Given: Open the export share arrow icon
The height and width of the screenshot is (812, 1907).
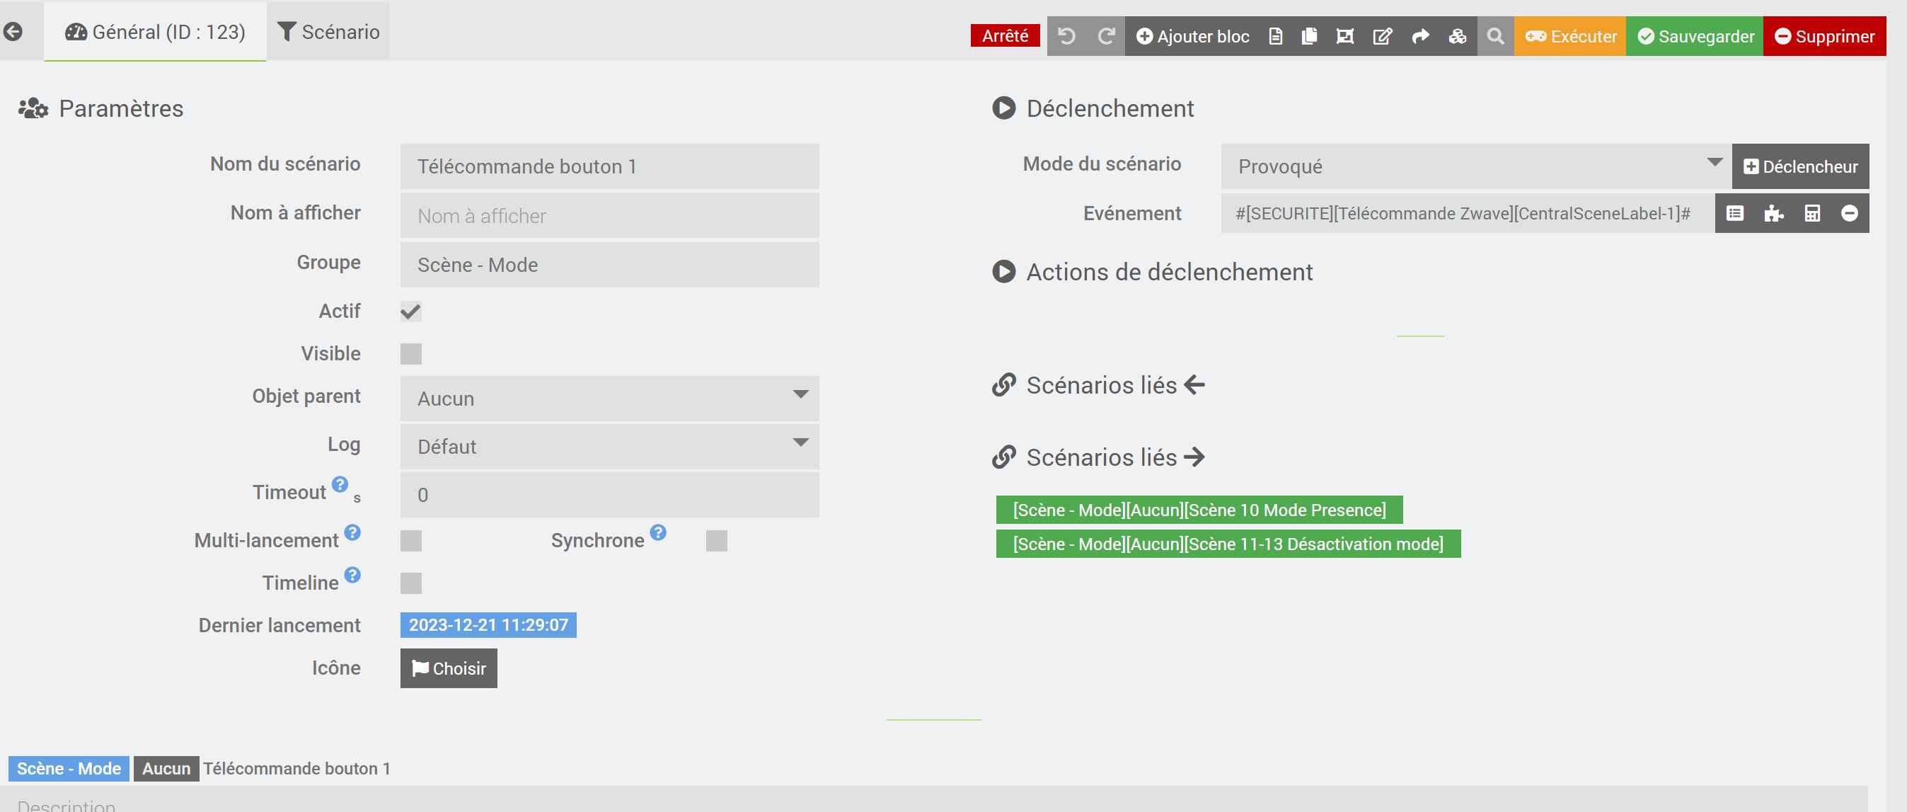Looking at the screenshot, I should tap(1420, 36).
